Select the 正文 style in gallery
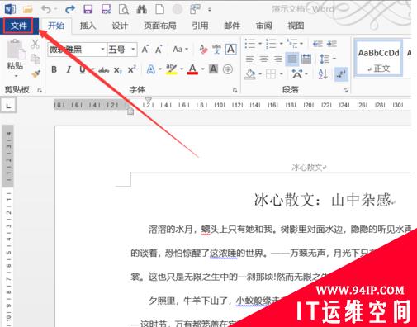417x327 pixels. point(378,59)
